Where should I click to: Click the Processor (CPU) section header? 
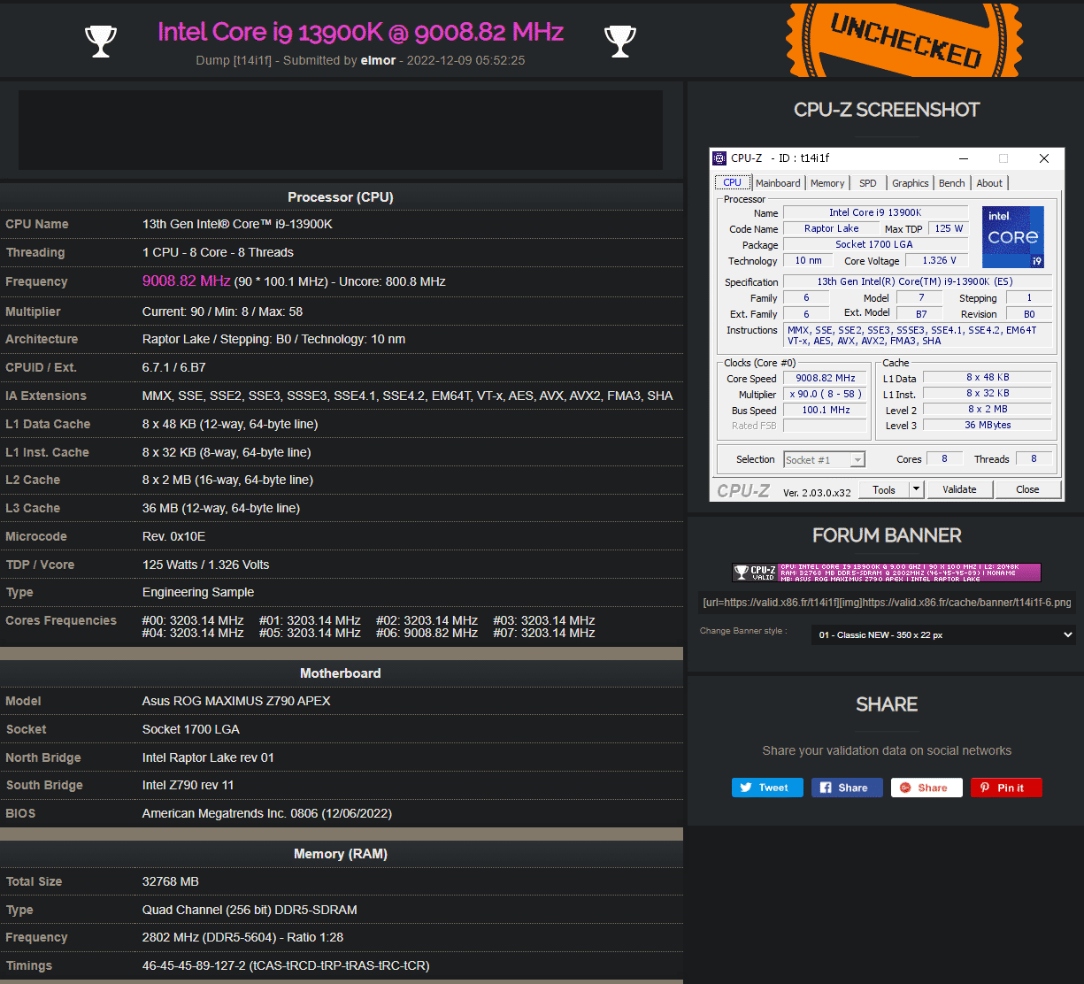(x=341, y=197)
